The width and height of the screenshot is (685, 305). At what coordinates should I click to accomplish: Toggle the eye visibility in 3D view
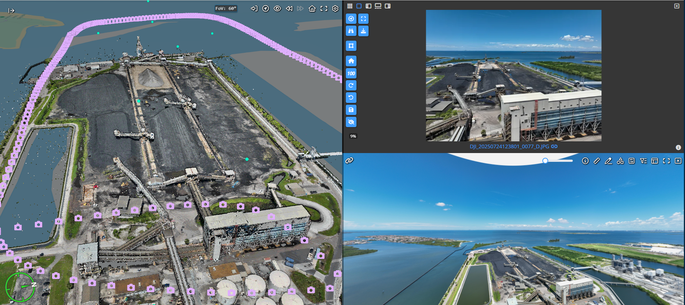click(x=277, y=8)
